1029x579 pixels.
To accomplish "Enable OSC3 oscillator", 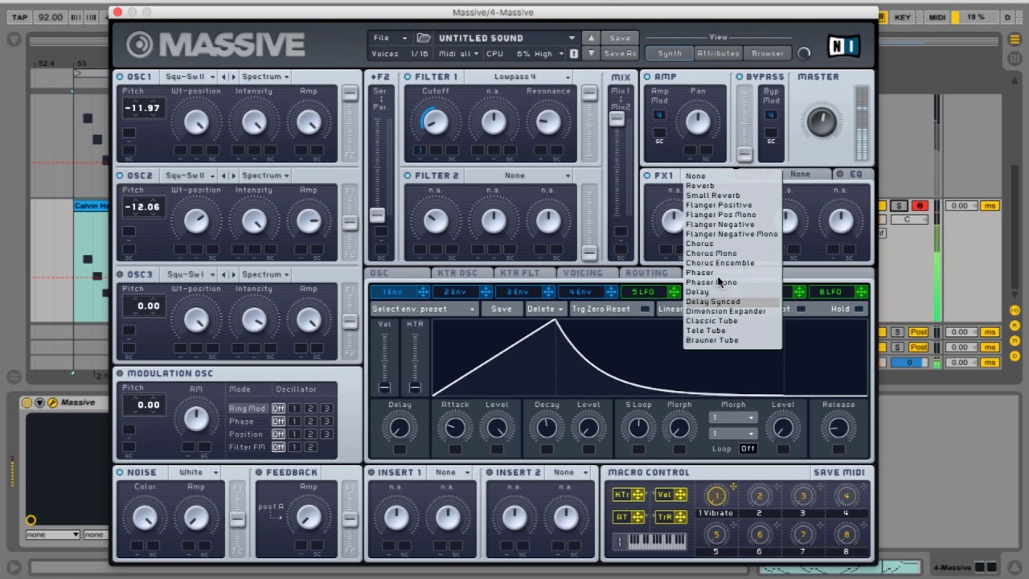I will click(120, 274).
